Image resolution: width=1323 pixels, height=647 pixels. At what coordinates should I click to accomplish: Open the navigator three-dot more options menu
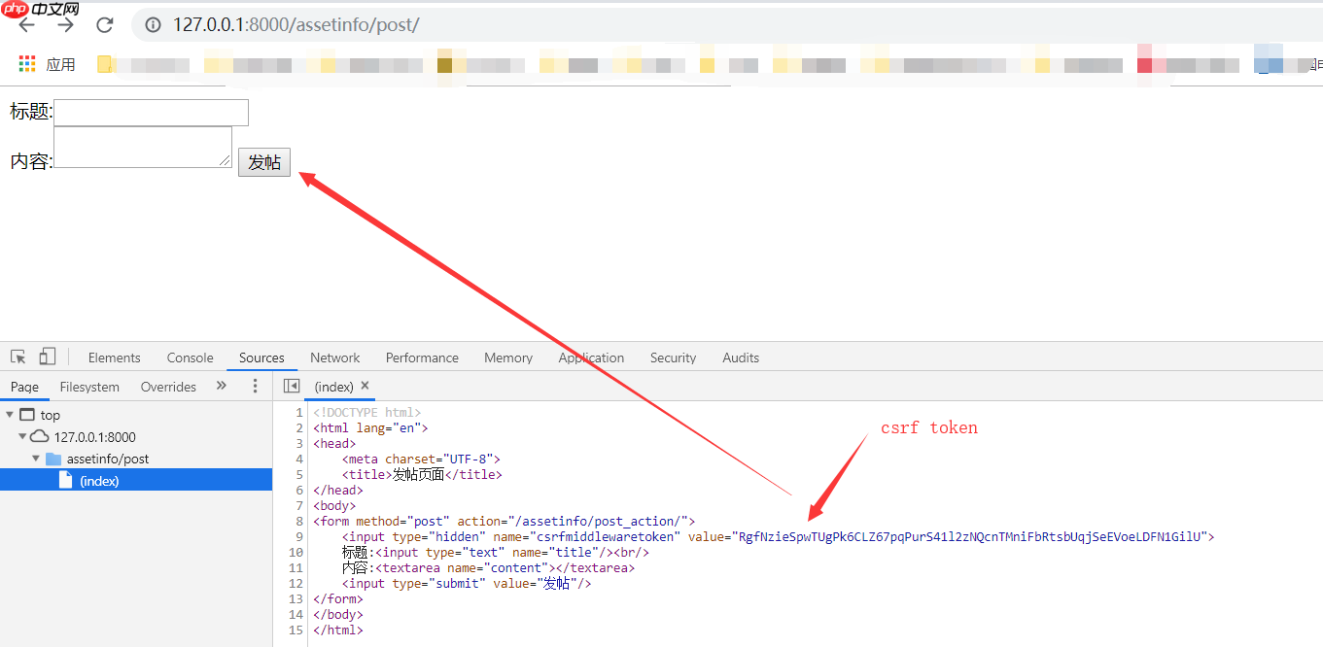pyautogui.click(x=256, y=387)
